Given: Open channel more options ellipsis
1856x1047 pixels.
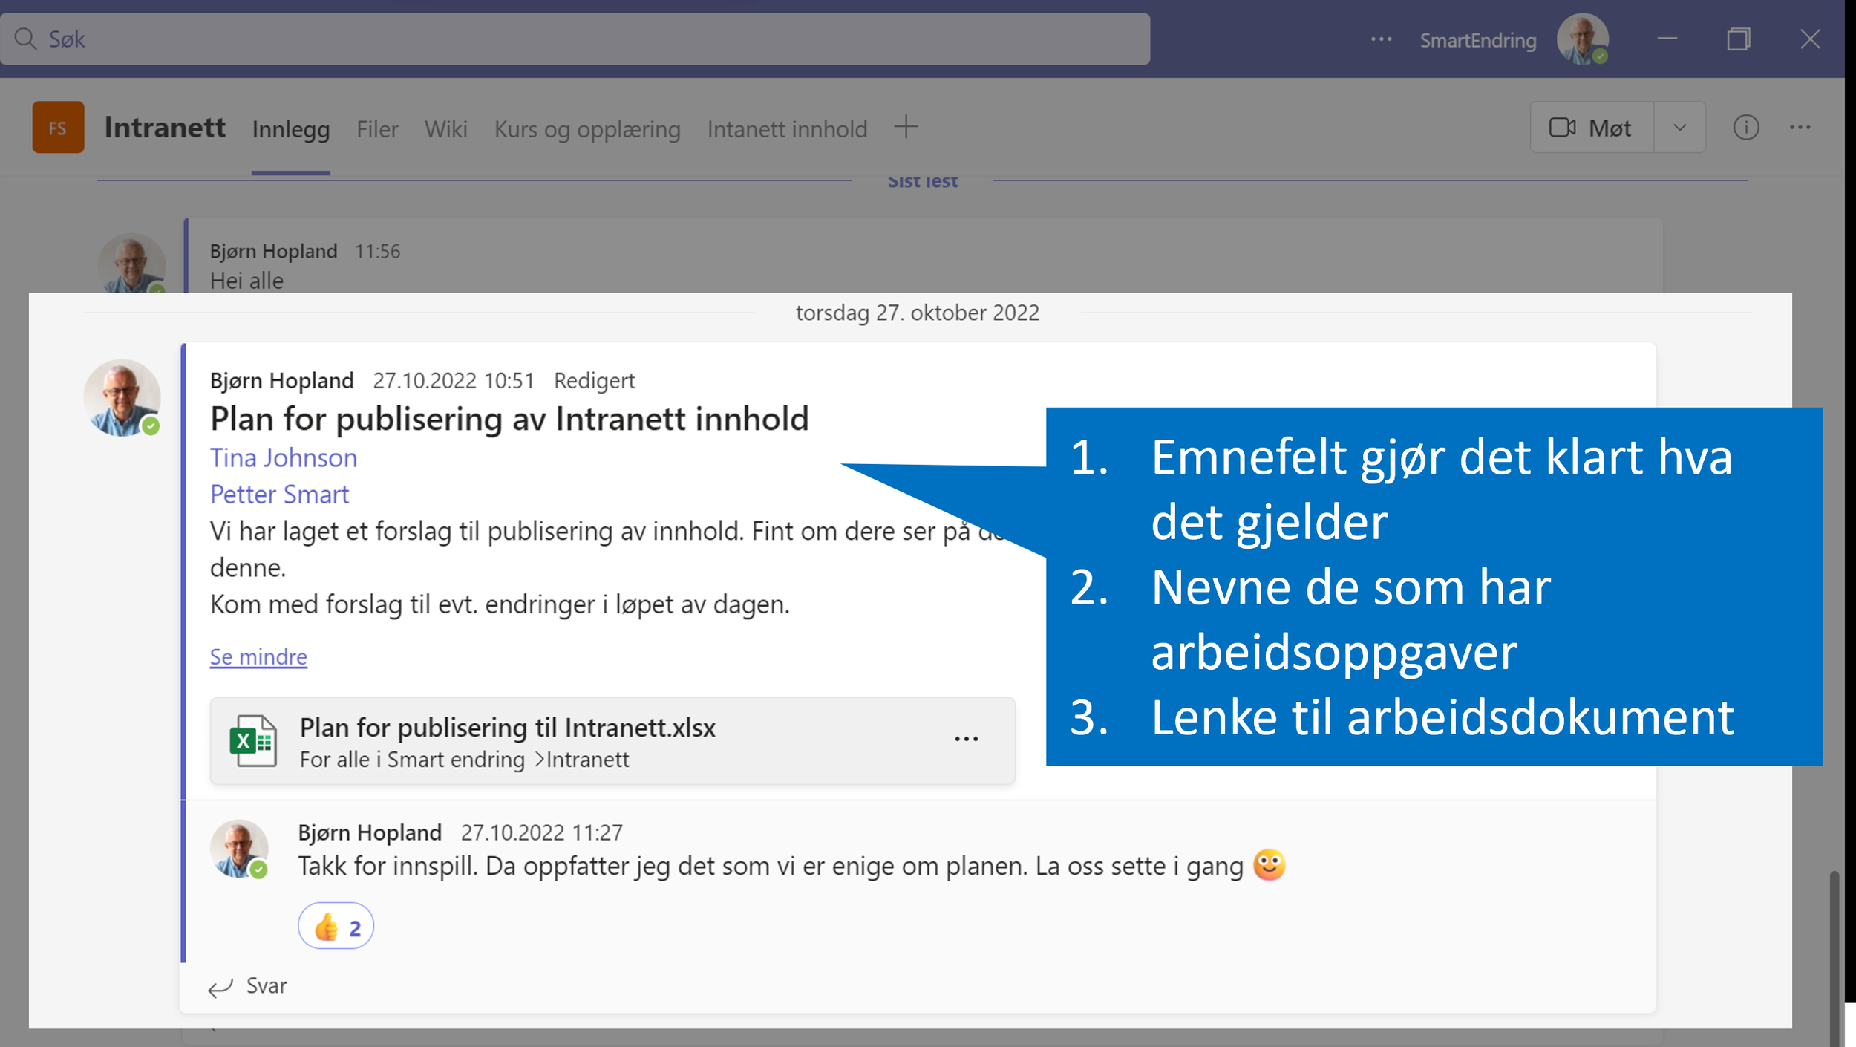Looking at the screenshot, I should [1800, 128].
